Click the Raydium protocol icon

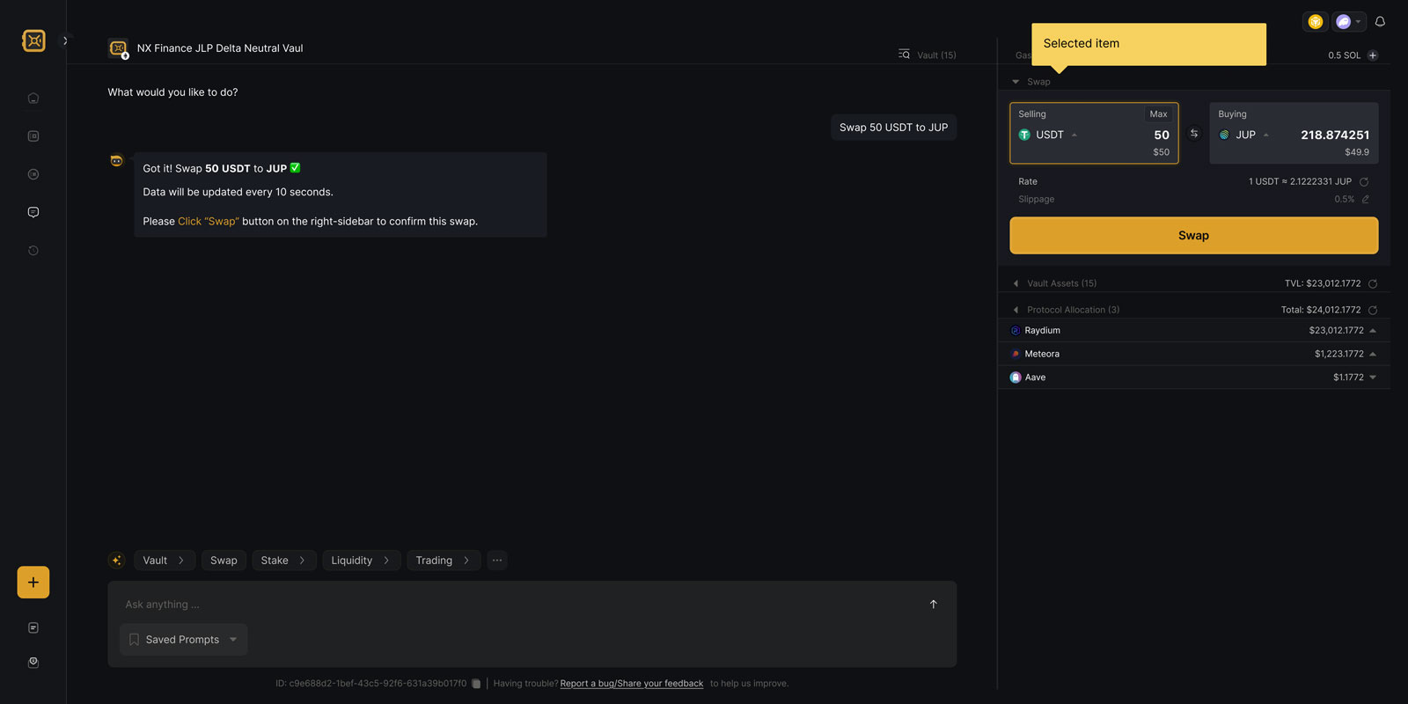(1016, 331)
